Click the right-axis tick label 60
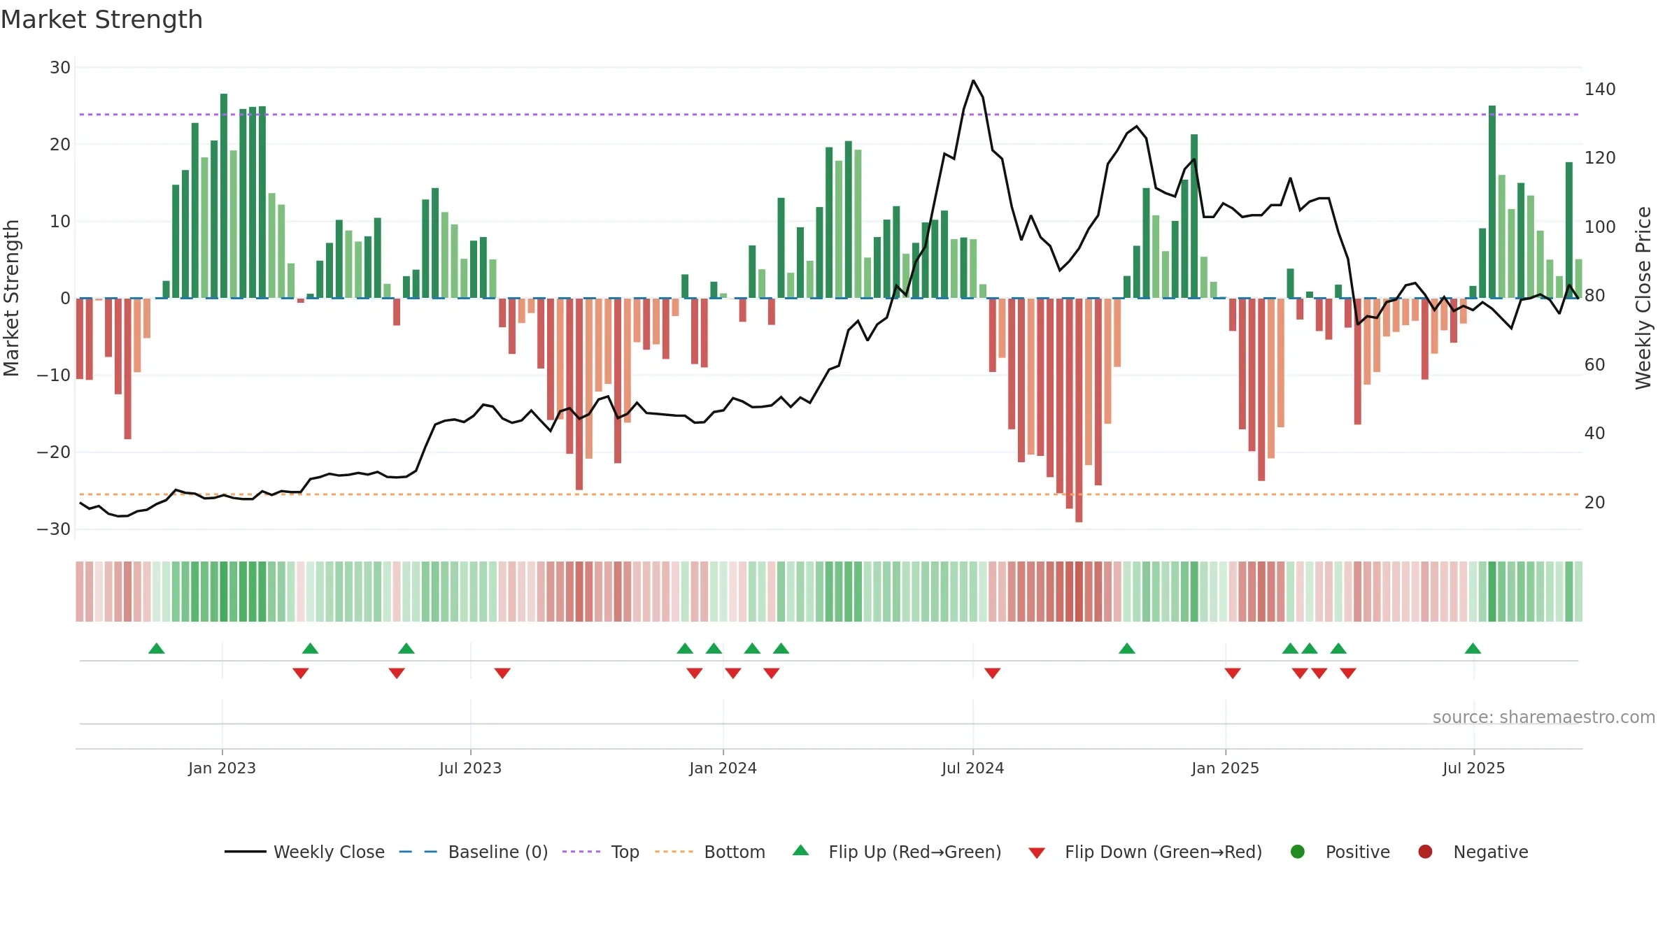 tap(1595, 365)
